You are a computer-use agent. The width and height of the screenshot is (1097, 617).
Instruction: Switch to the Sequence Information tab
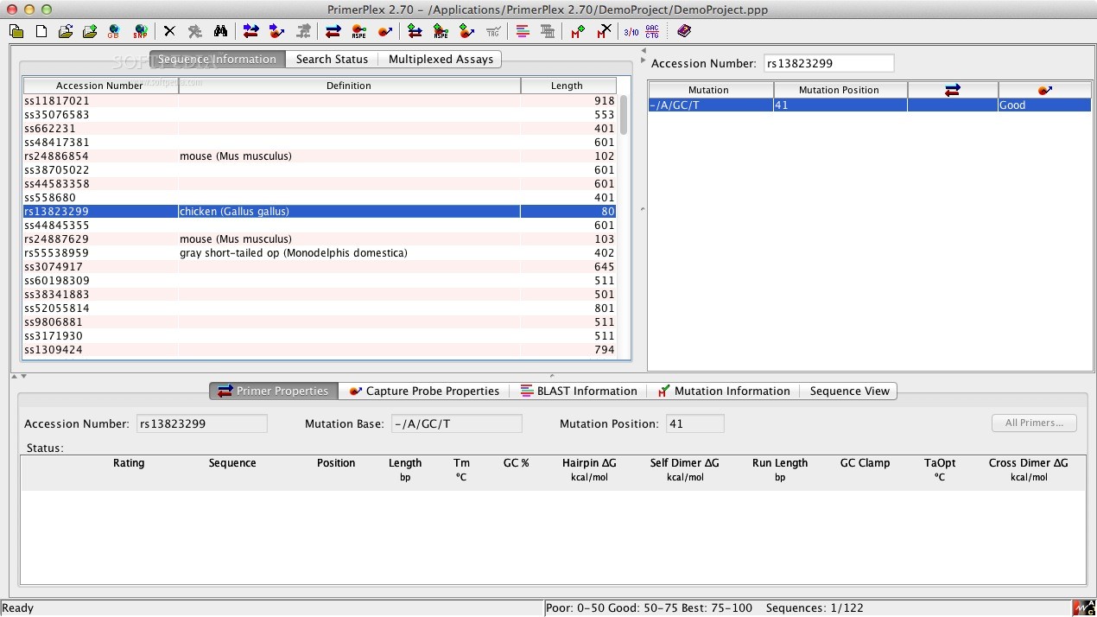point(218,59)
